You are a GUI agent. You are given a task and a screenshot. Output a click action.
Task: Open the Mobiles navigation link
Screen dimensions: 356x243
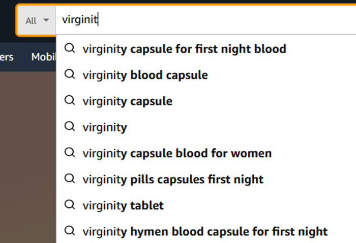click(x=44, y=57)
